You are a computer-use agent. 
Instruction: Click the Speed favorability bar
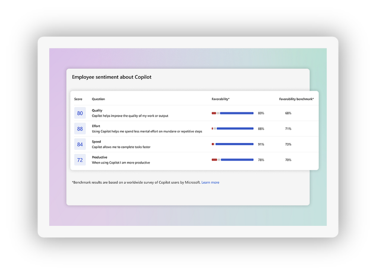(233, 144)
